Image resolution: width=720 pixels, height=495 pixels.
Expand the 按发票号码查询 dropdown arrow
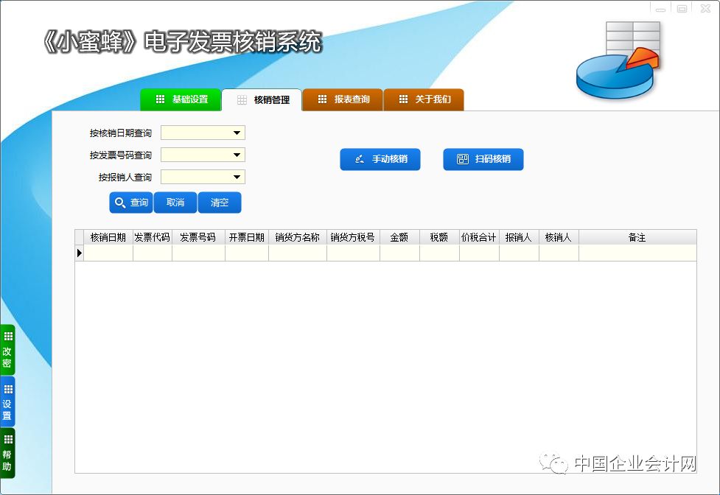pyautogui.click(x=237, y=155)
